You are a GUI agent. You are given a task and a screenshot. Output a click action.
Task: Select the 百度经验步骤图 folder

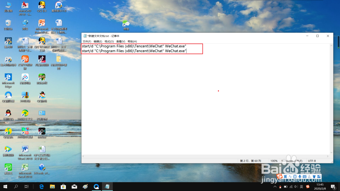pos(59,62)
